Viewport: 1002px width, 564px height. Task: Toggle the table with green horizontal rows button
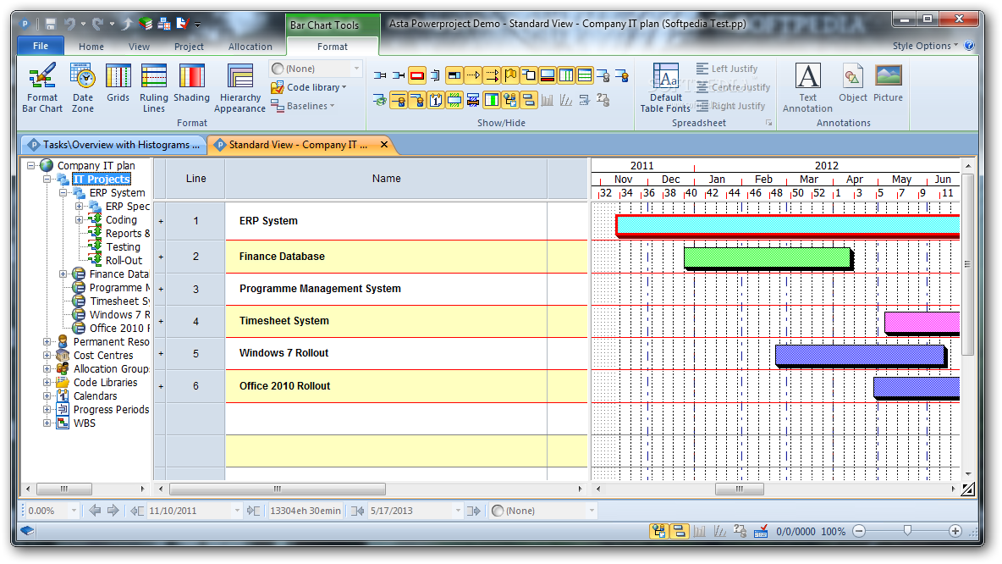585,75
